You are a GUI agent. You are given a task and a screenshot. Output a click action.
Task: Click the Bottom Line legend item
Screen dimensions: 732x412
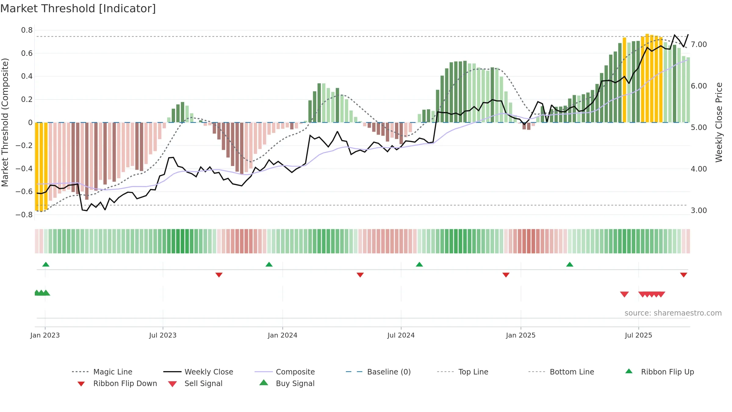click(561, 372)
